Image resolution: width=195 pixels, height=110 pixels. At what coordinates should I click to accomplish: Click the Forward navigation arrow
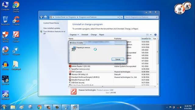[x=45, y=17]
